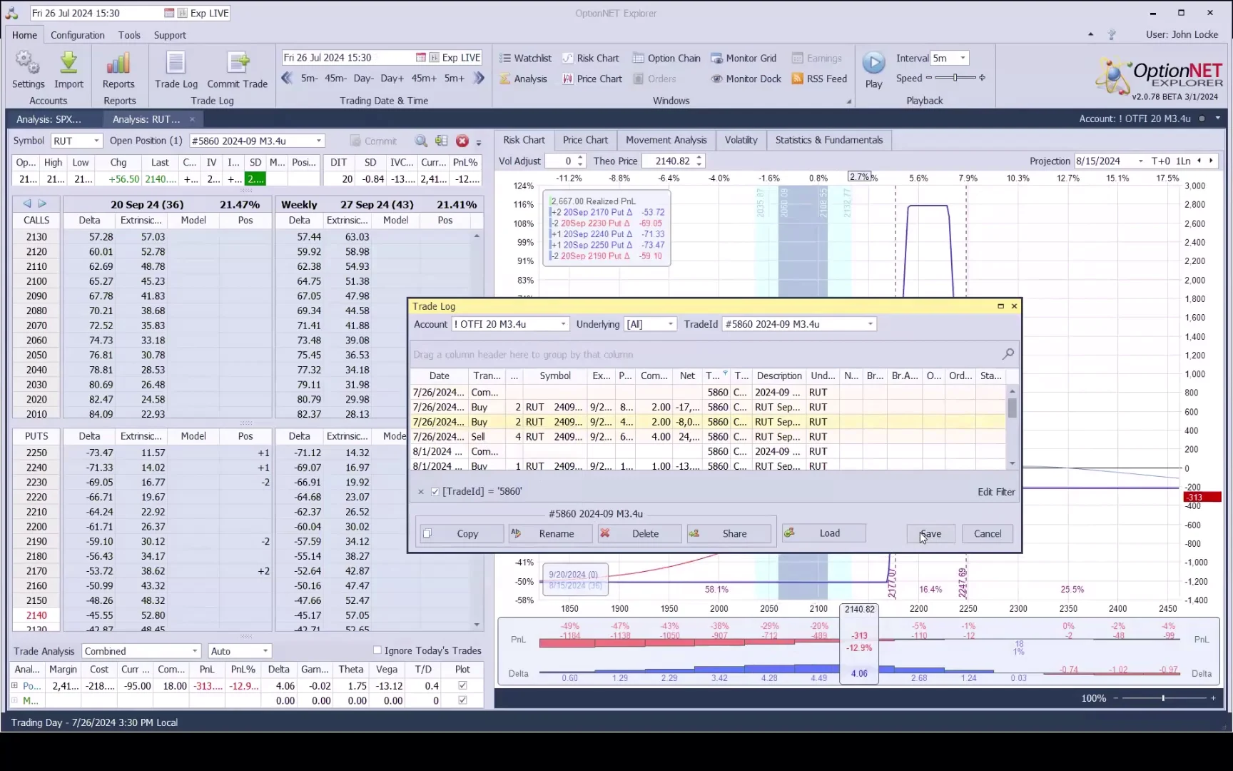Step forward one interval with the right double-arrow
This screenshot has width=1233, height=771.
[479, 79]
